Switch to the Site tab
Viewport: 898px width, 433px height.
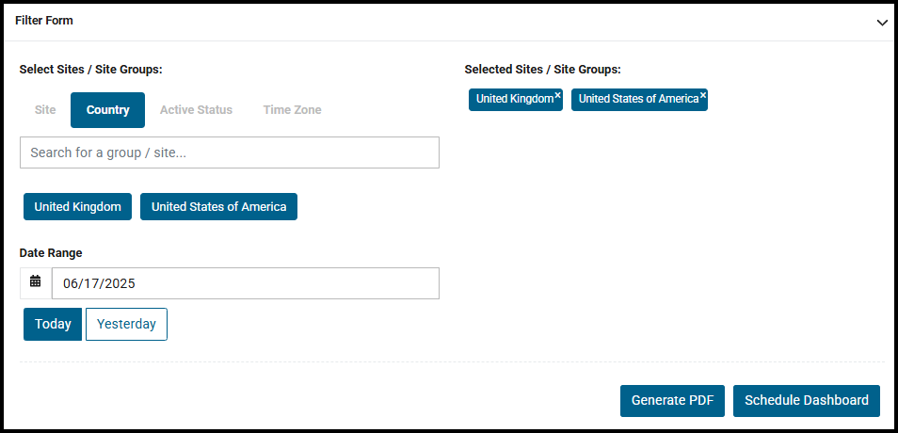pos(45,110)
